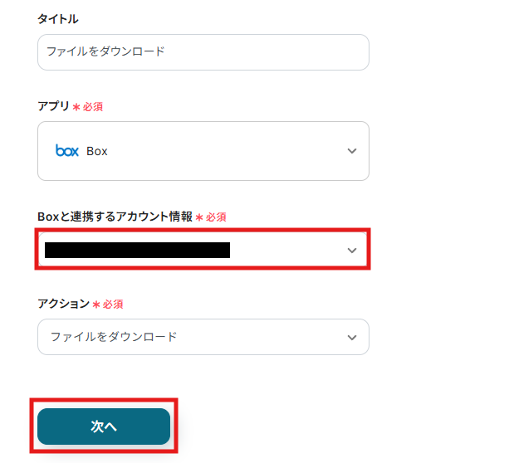Click the blacked-out account name
The image size is (509, 463).
point(137,250)
